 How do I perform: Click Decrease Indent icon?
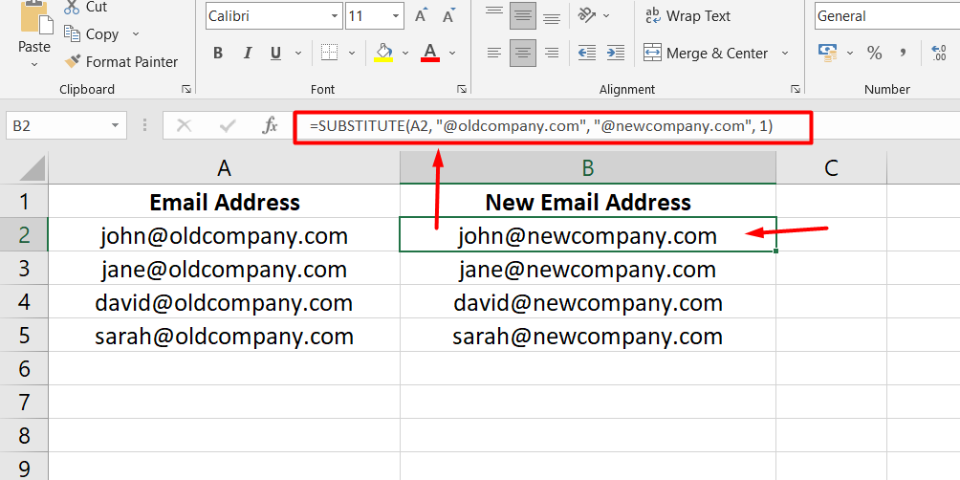point(587,54)
